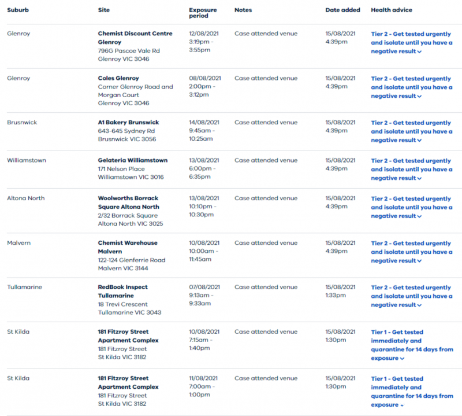Click the Health advice column header
462x416 pixels.
[x=392, y=10]
